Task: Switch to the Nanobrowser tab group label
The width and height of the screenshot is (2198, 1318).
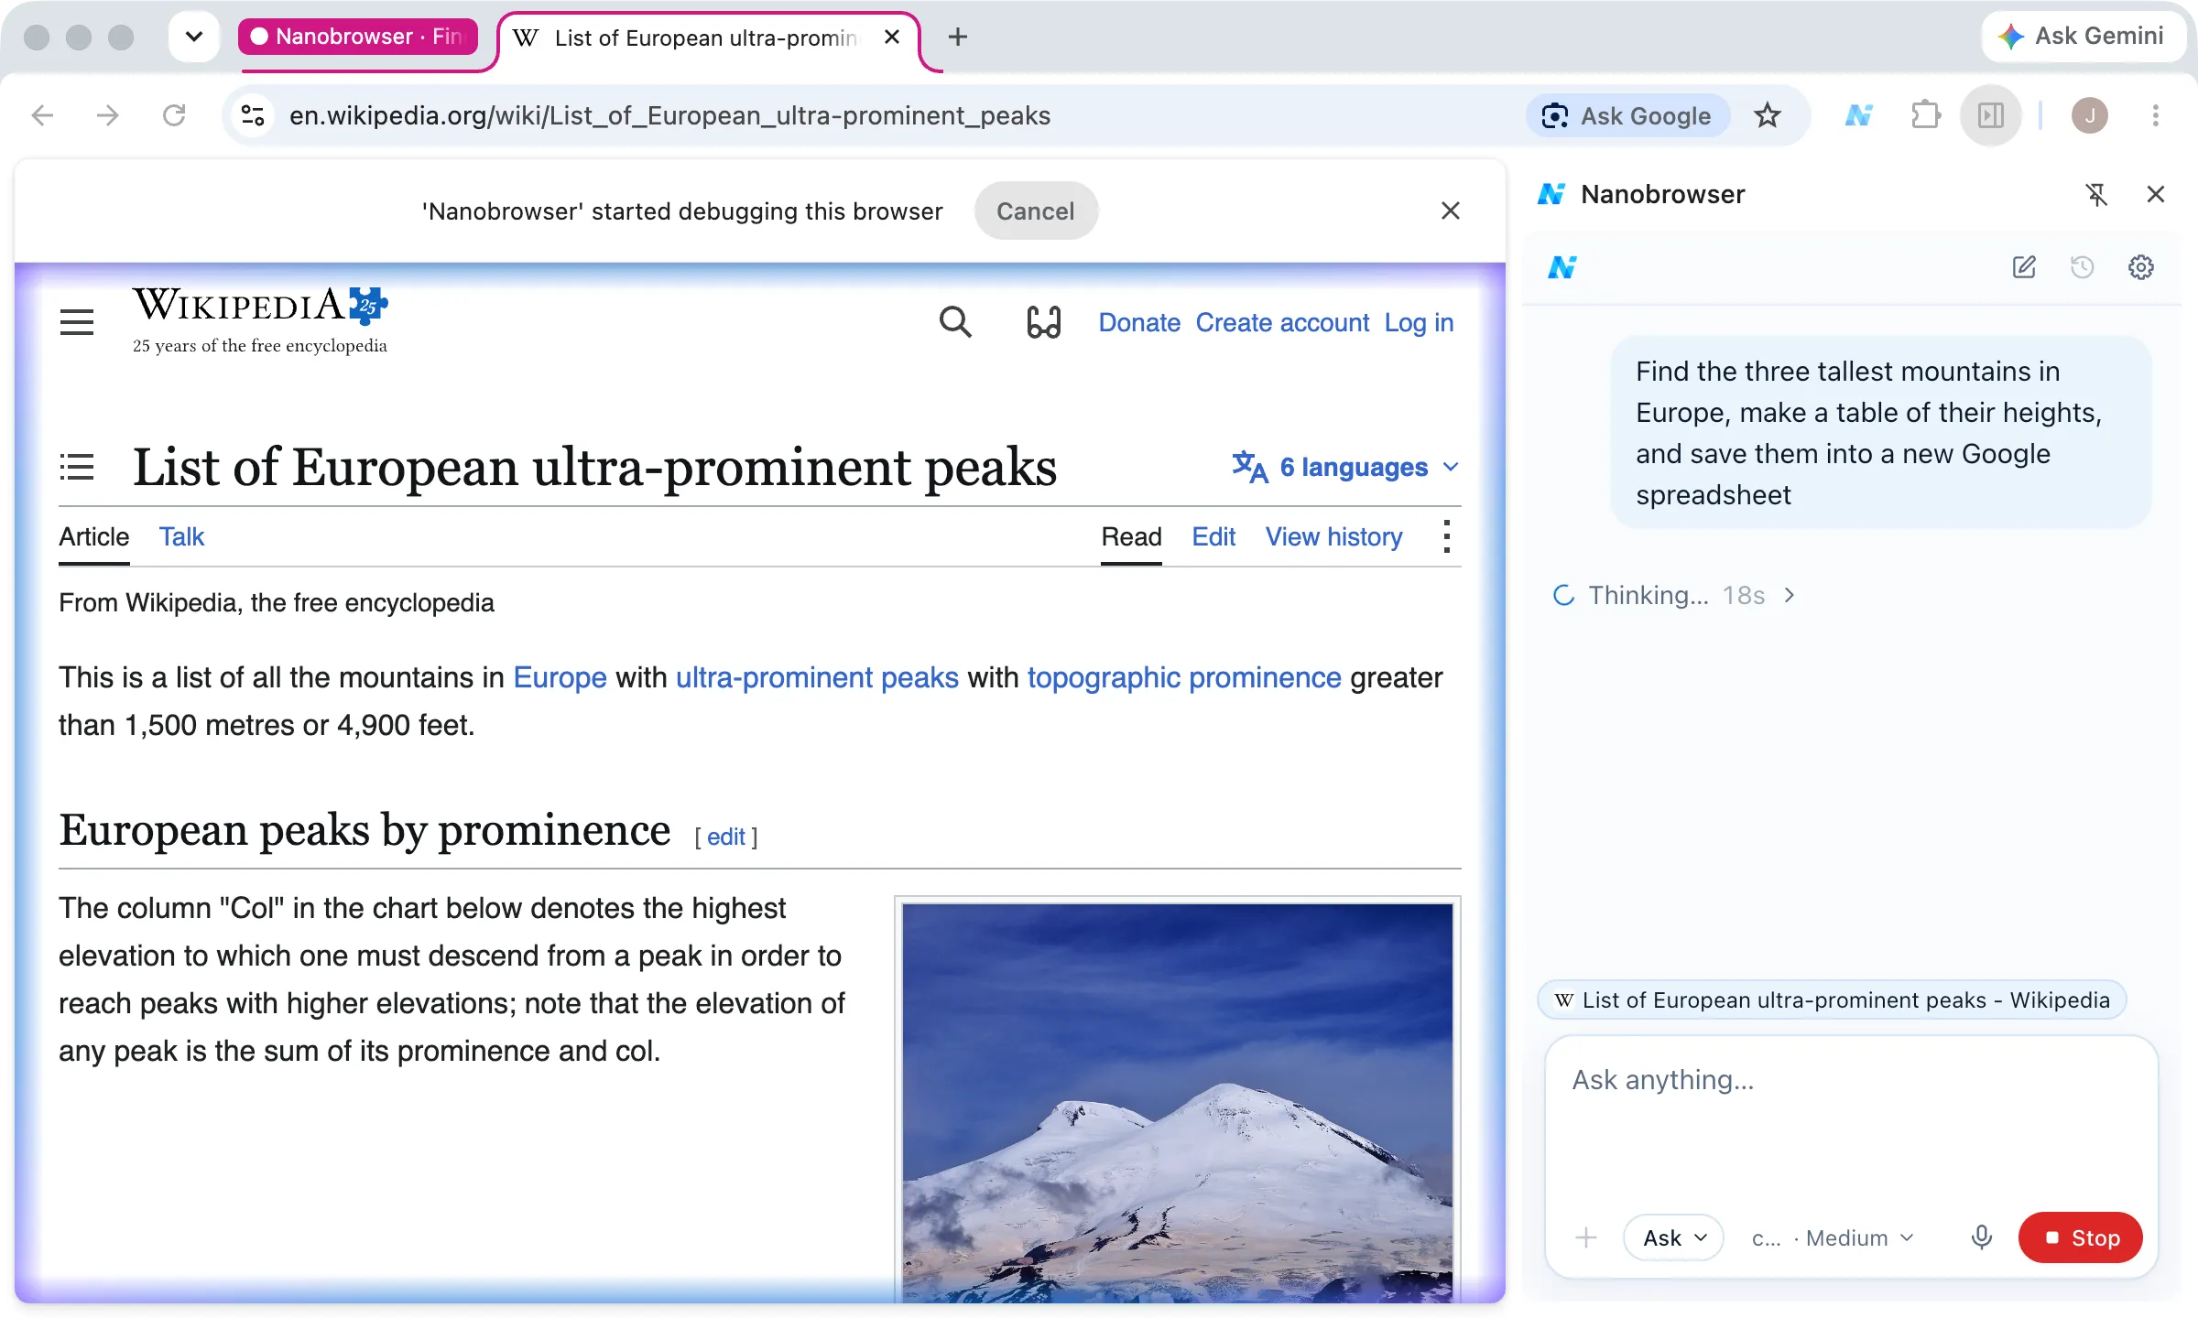Action: click(358, 37)
